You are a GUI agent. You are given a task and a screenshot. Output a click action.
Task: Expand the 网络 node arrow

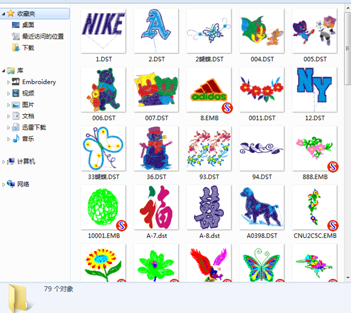coord(3,184)
